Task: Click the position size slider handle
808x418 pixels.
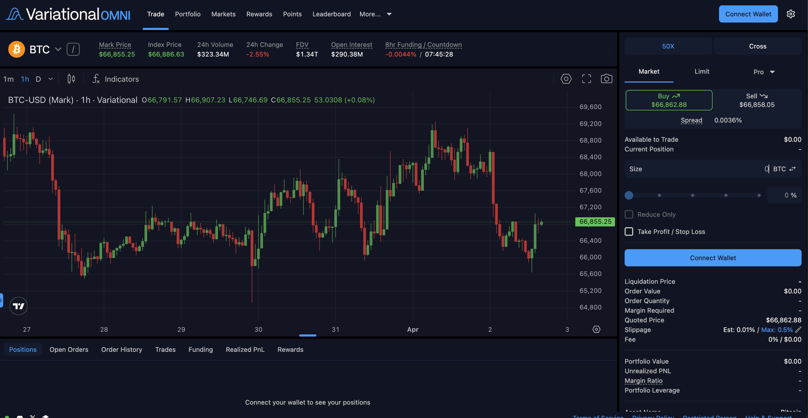Action: [x=629, y=195]
